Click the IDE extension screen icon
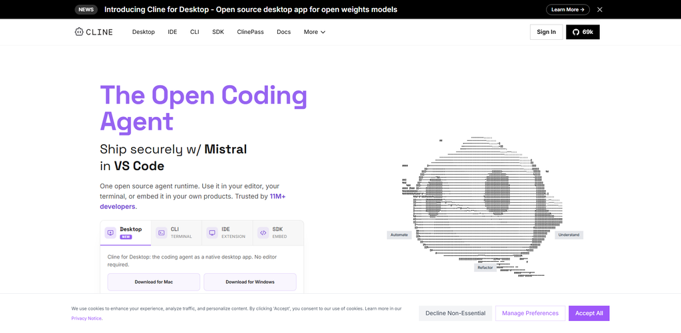 (x=212, y=233)
